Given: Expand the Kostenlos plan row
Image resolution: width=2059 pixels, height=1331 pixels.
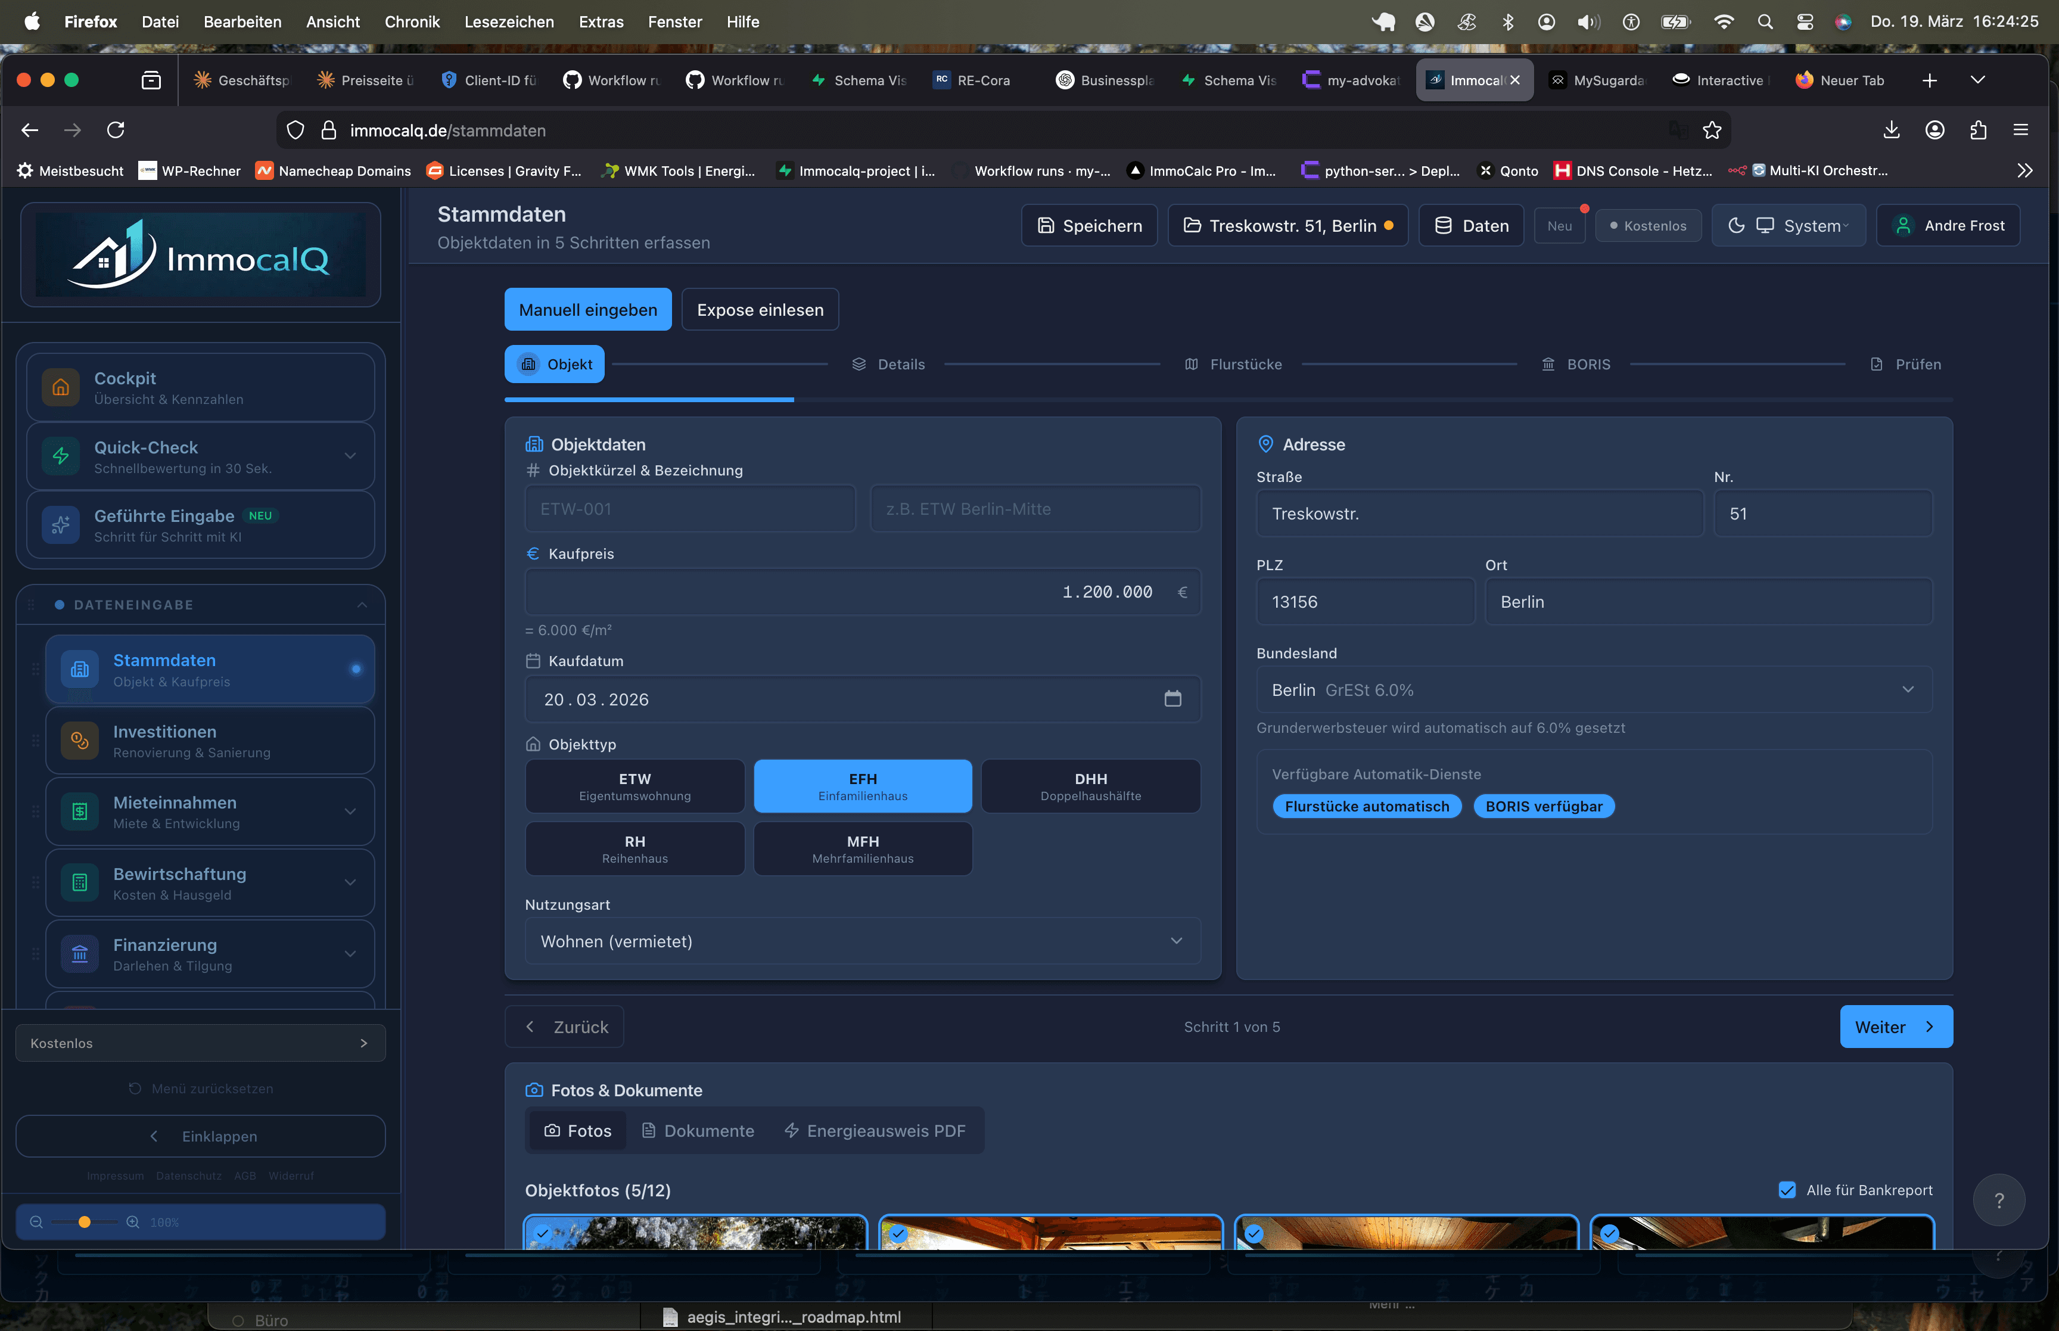Looking at the screenshot, I should pyautogui.click(x=200, y=1043).
